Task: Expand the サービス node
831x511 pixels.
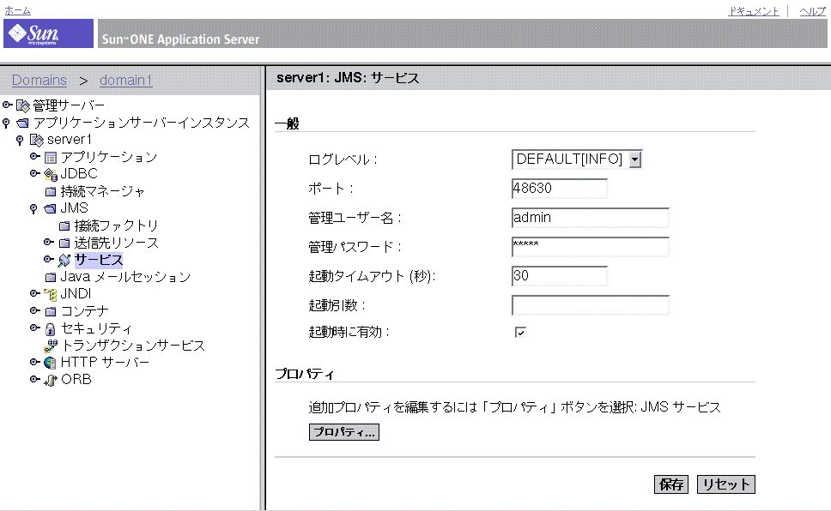Action: [49, 259]
